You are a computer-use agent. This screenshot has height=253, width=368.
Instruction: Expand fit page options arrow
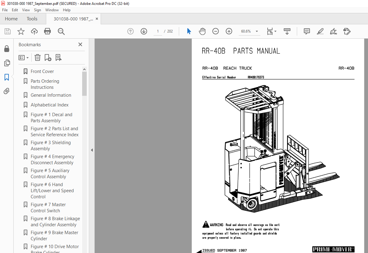pyautogui.click(x=275, y=31)
